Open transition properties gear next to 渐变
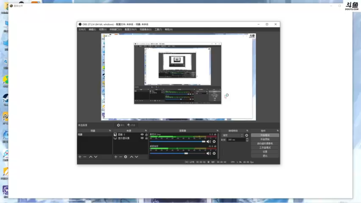 click(246, 135)
